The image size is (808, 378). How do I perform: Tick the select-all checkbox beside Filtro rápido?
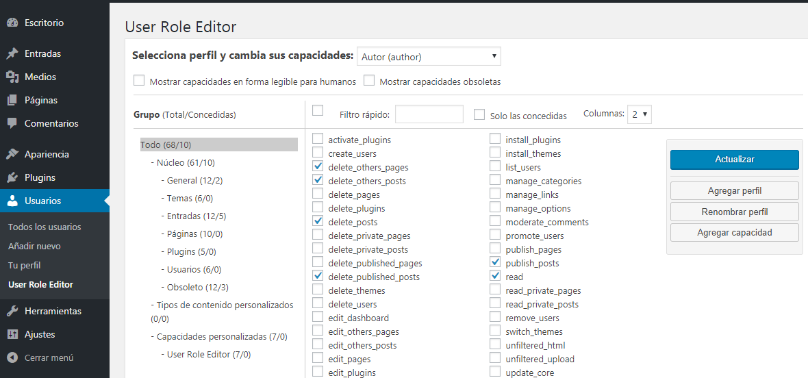tap(318, 110)
